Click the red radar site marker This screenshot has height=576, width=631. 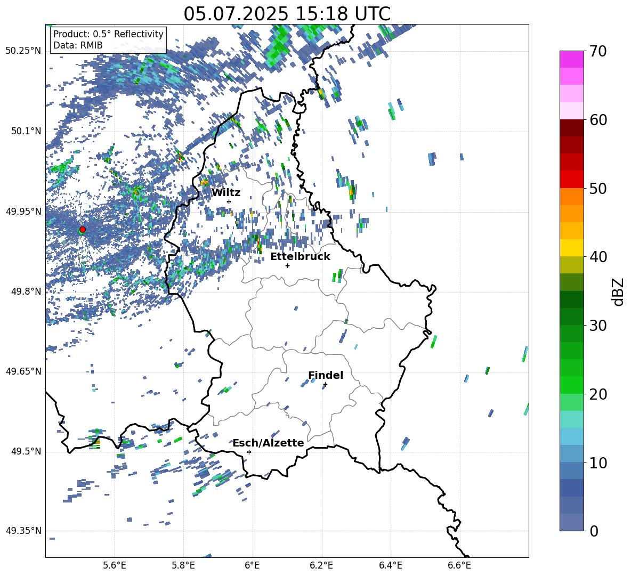(83, 230)
